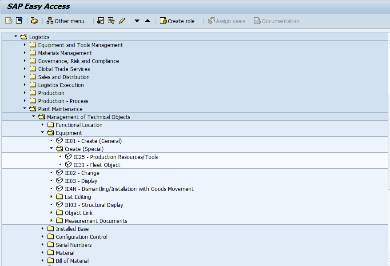Click the Assign users button
The height and width of the screenshot is (266, 390).
point(227,20)
